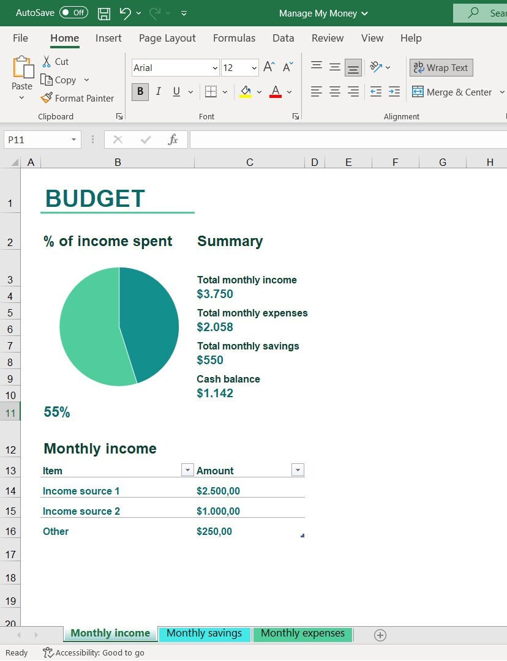Toggle Underline formatting
Image resolution: width=507 pixels, height=661 pixels.
point(176,91)
